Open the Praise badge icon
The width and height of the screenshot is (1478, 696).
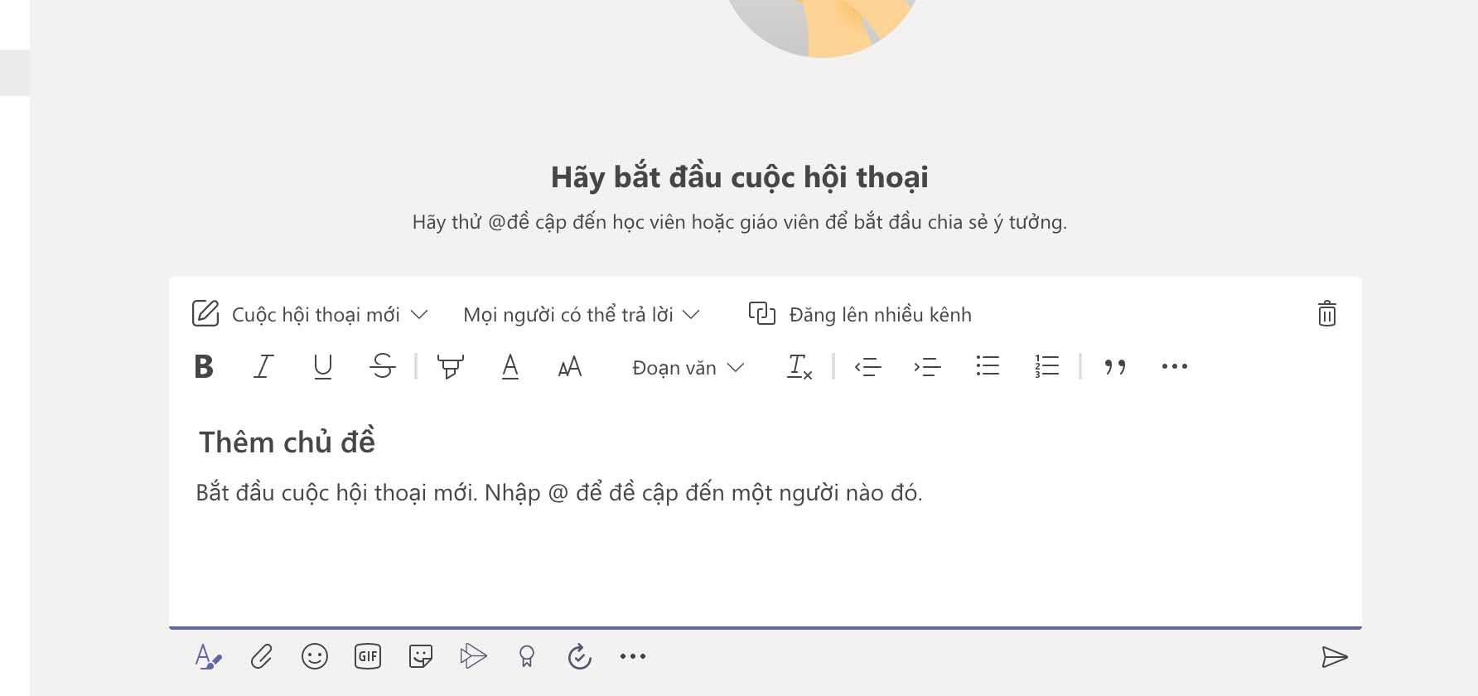(x=527, y=657)
